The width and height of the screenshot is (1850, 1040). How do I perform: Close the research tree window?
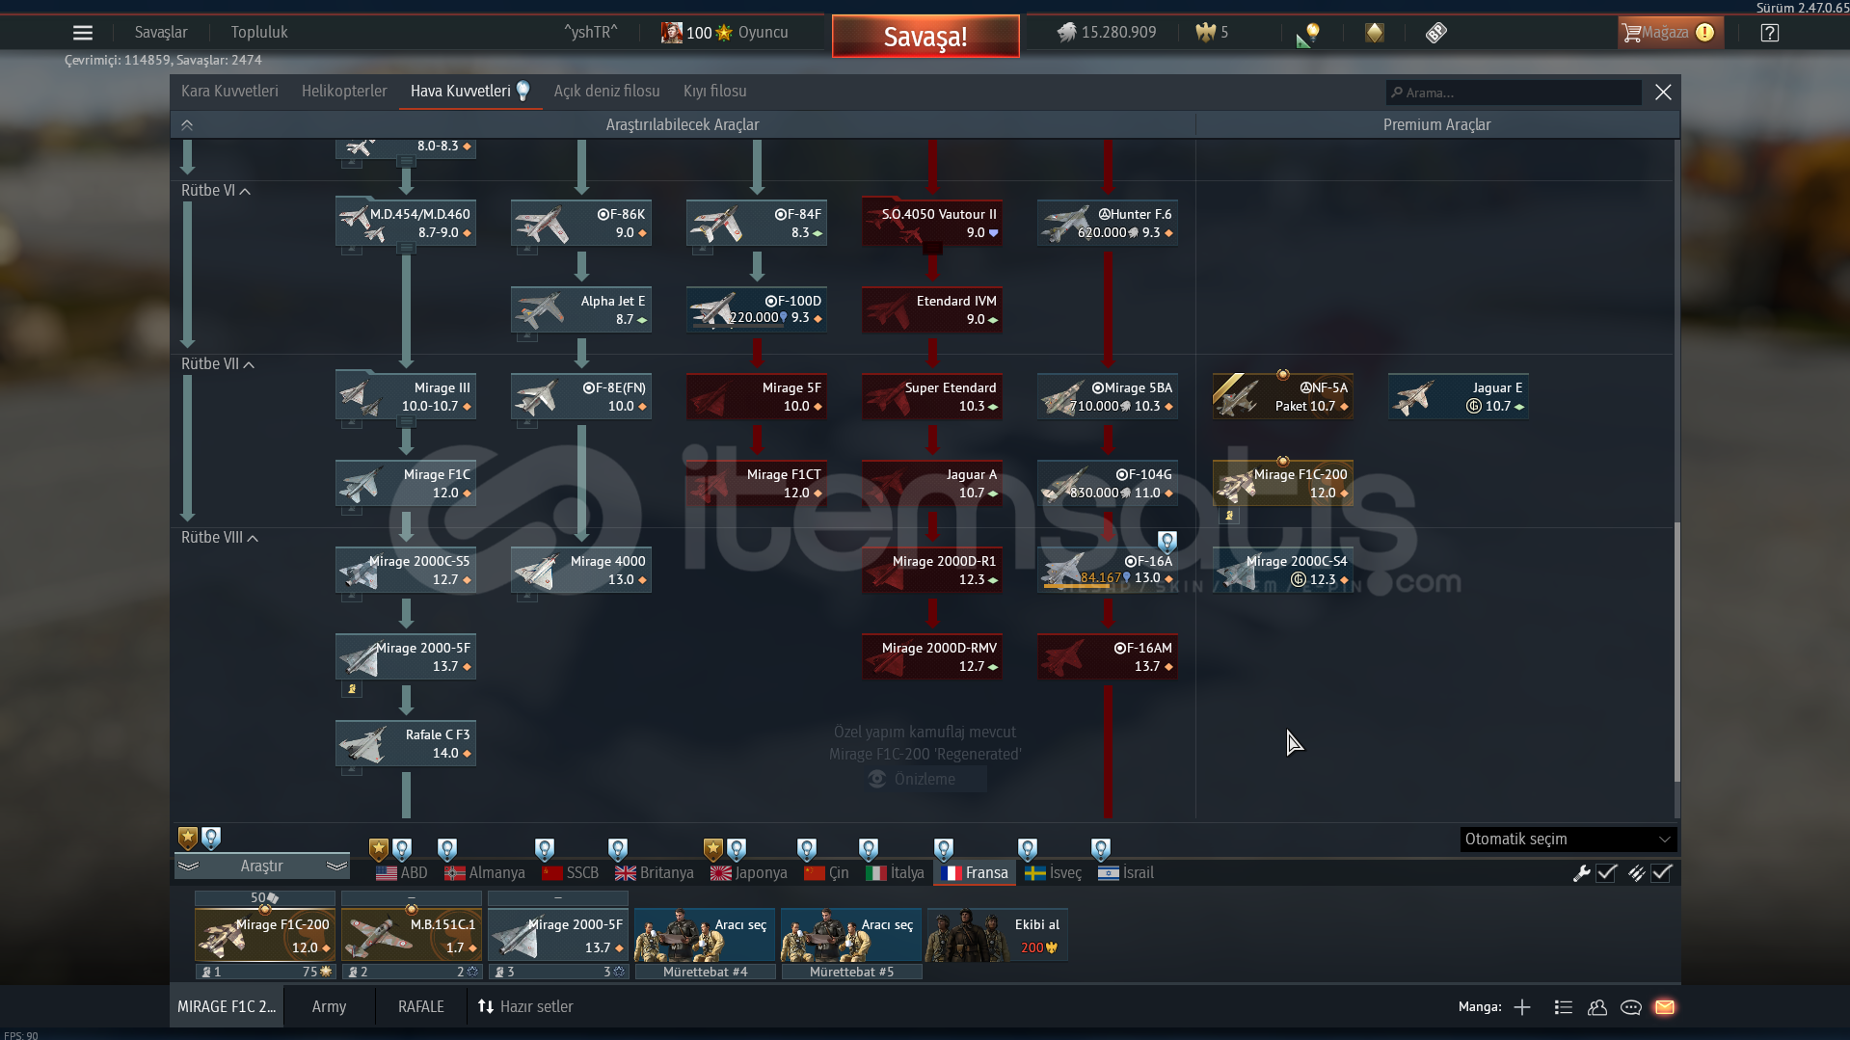point(1663,92)
